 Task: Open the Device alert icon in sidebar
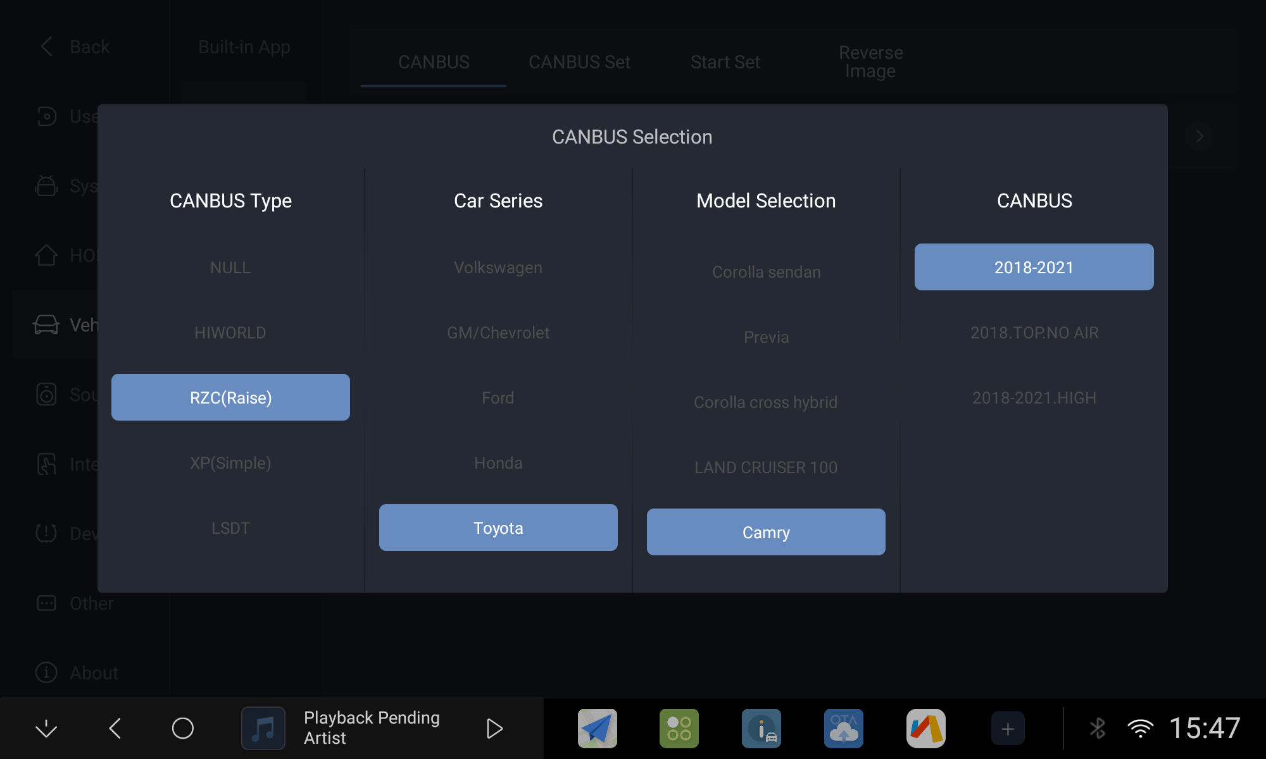tap(46, 533)
